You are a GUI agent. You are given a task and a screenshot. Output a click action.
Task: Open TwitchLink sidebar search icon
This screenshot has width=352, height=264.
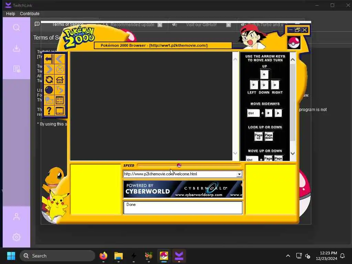coord(16,27)
